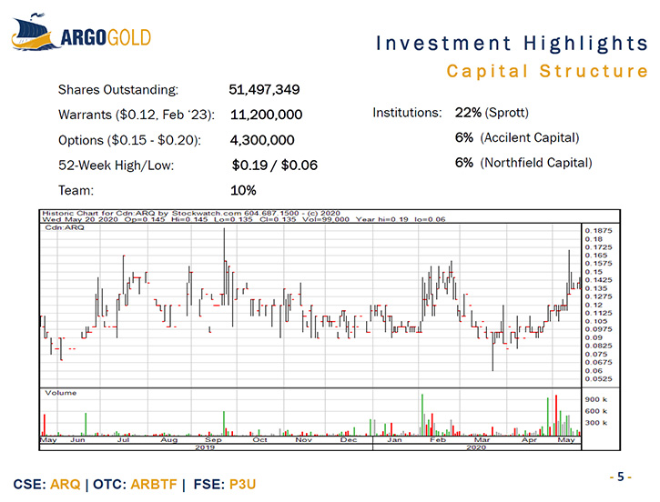Click the 'Oct' month axis label

(259, 440)
